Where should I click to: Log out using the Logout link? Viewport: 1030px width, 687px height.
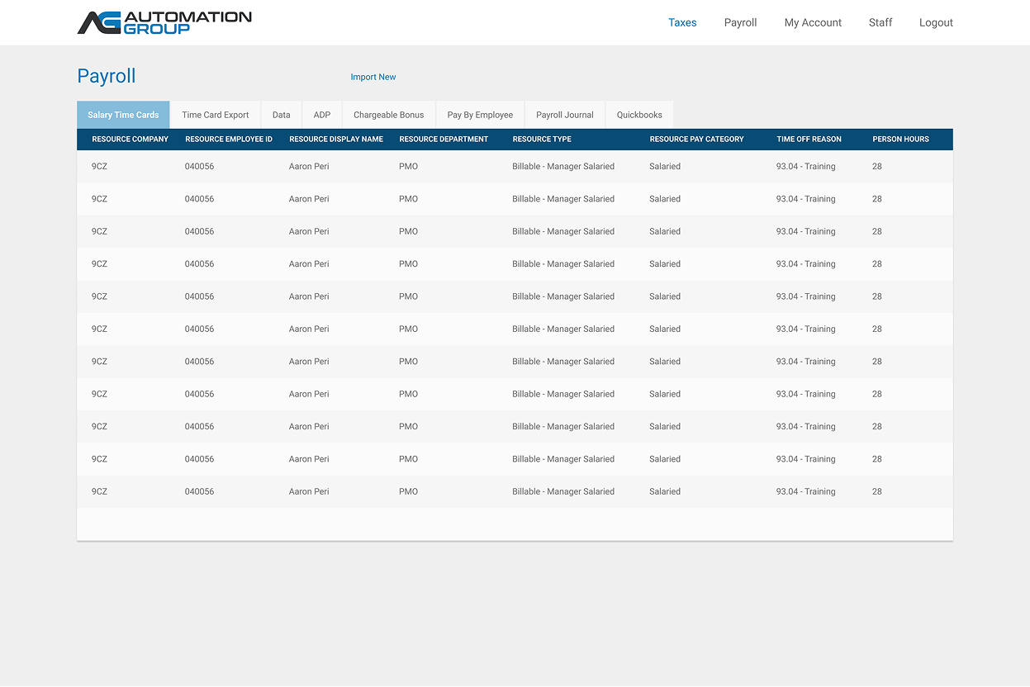point(936,22)
